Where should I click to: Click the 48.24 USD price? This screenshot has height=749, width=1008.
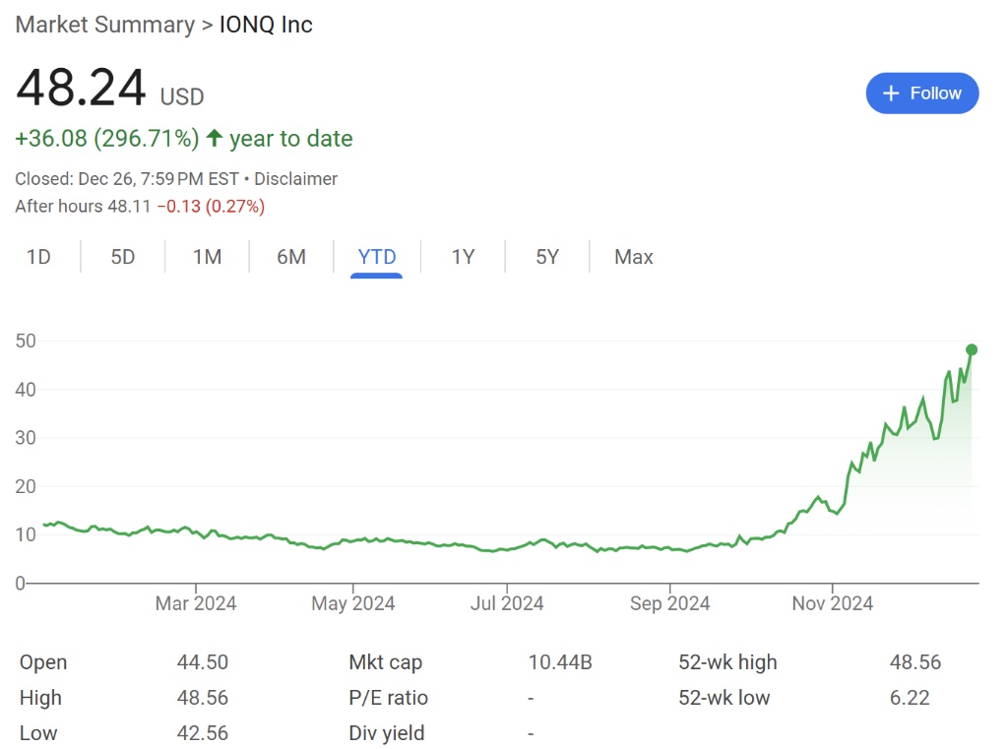[x=82, y=89]
